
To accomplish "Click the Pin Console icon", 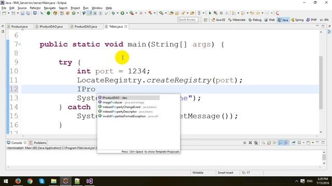I will (293, 143).
